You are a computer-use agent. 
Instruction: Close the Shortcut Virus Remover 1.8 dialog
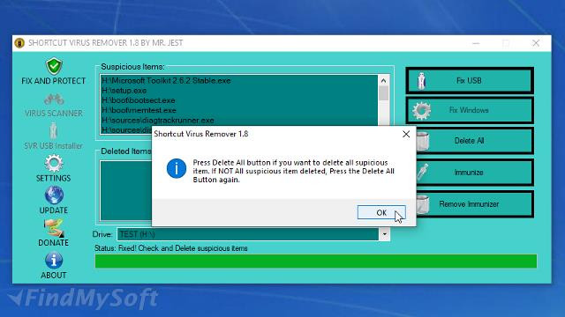pos(406,134)
